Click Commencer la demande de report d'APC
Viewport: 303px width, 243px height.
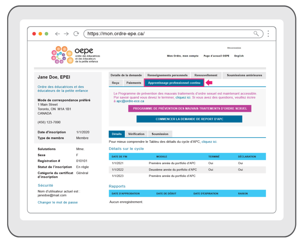point(189,119)
